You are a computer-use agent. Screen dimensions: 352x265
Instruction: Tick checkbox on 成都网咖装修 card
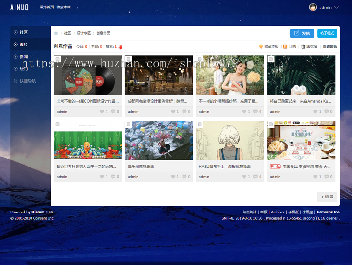click(129, 59)
